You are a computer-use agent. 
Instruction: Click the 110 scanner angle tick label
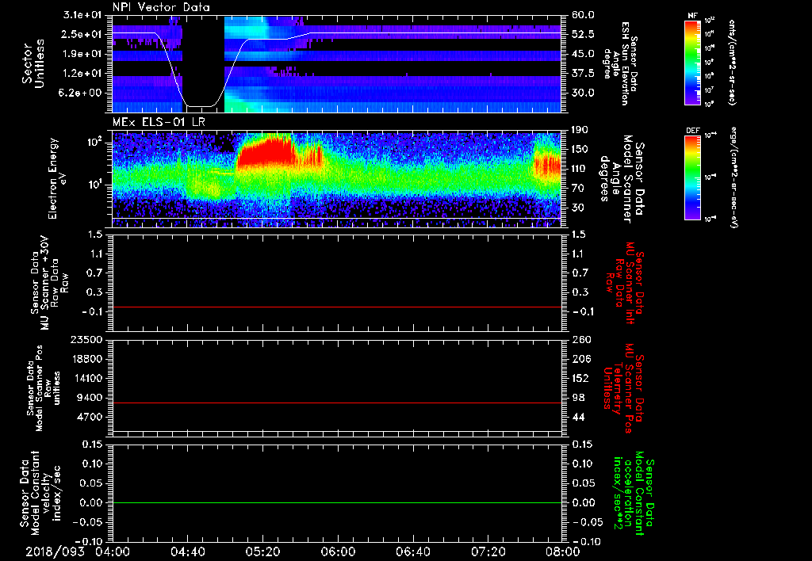click(x=580, y=169)
